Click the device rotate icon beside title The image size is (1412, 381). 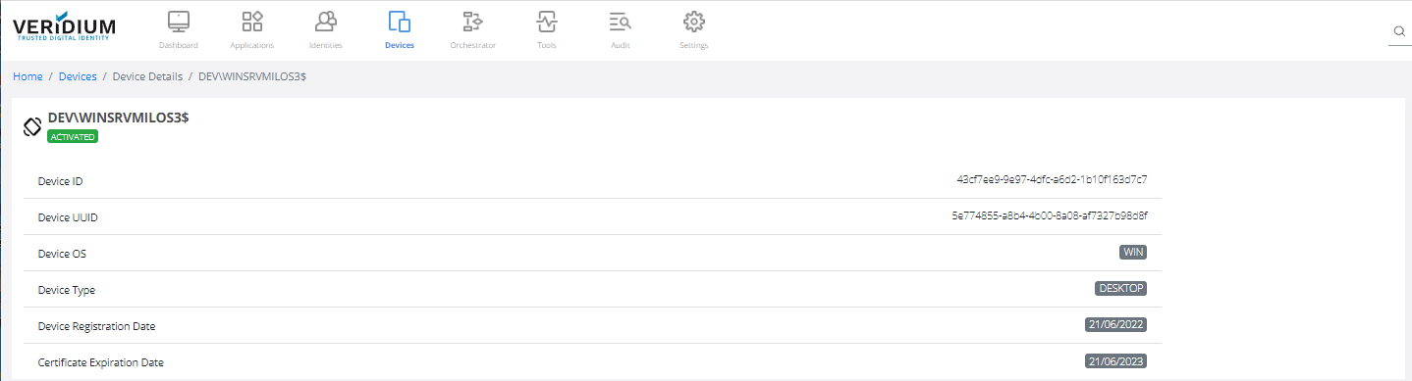click(32, 126)
